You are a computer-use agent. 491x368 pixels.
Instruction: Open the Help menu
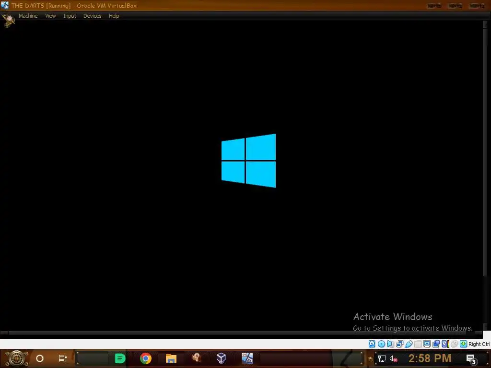114,16
